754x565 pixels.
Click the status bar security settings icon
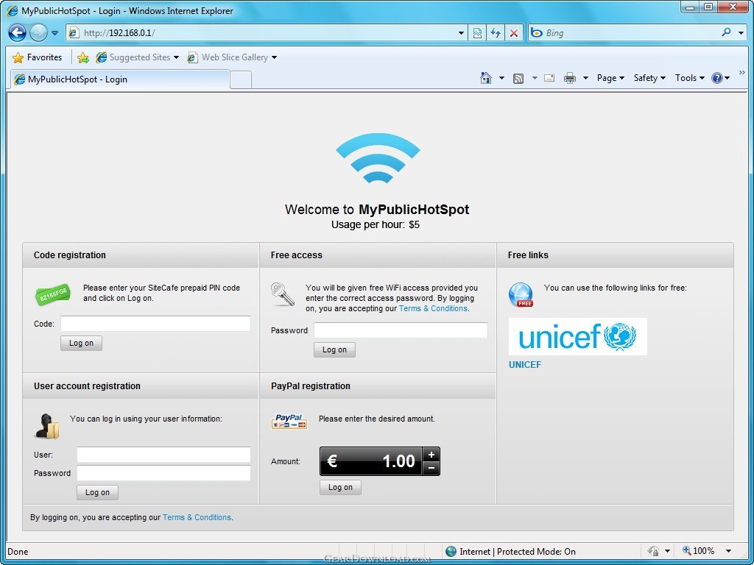coord(653,551)
